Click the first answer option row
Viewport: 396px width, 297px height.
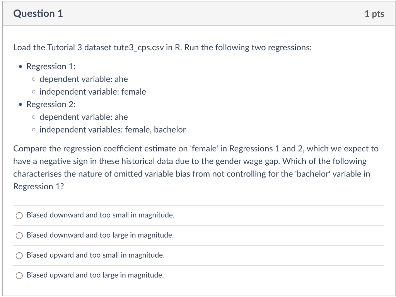(100, 216)
